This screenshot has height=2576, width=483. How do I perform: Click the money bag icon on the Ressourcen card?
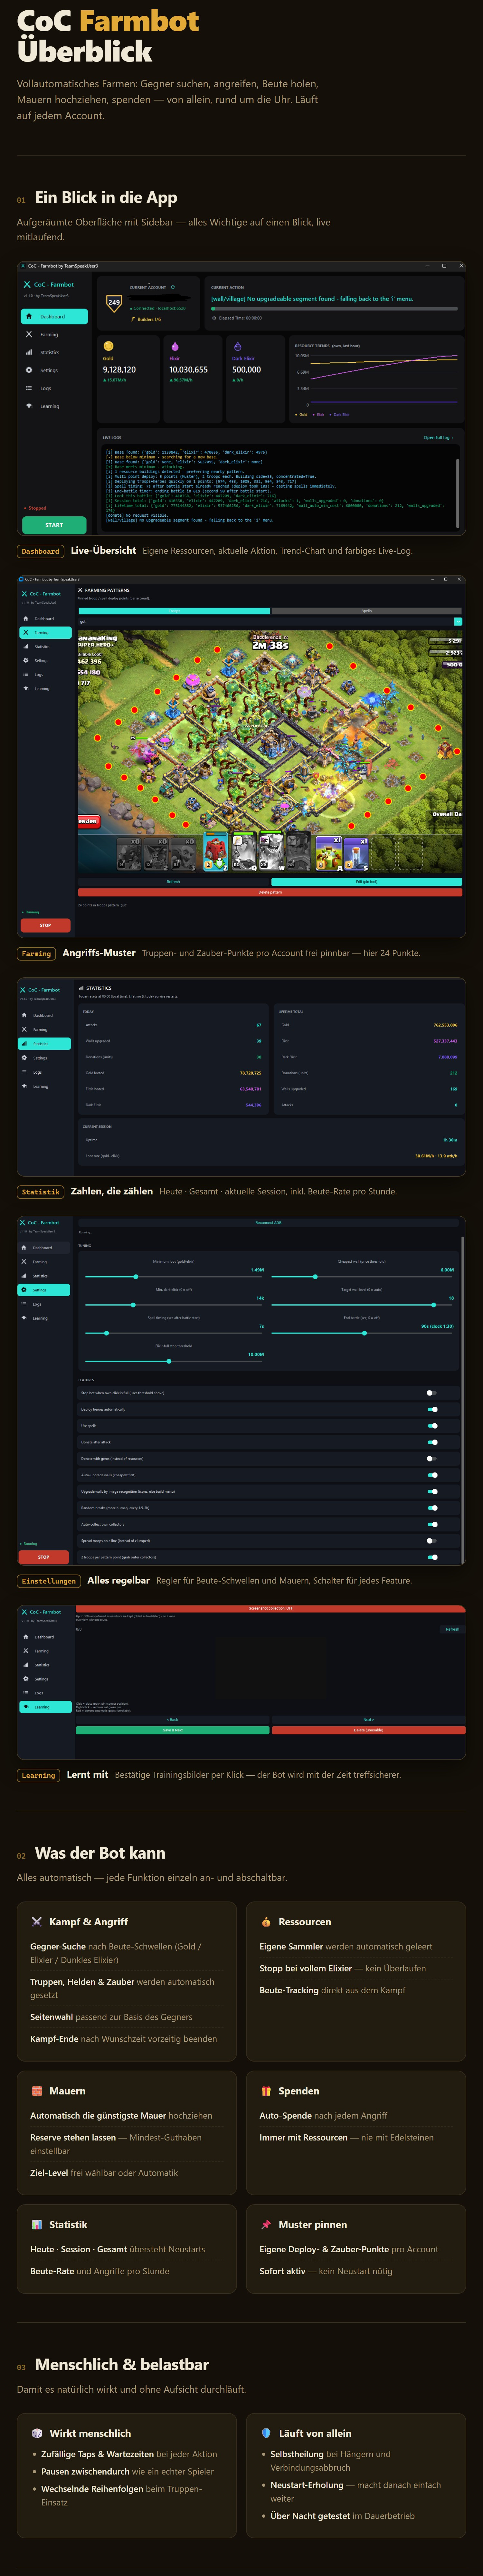pyautogui.click(x=266, y=1922)
